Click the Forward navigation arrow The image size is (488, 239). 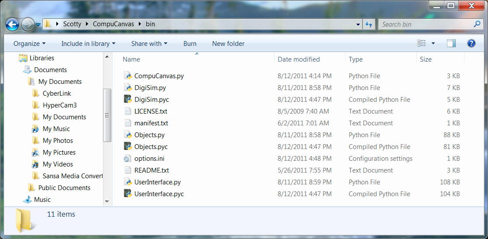pos(27,24)
